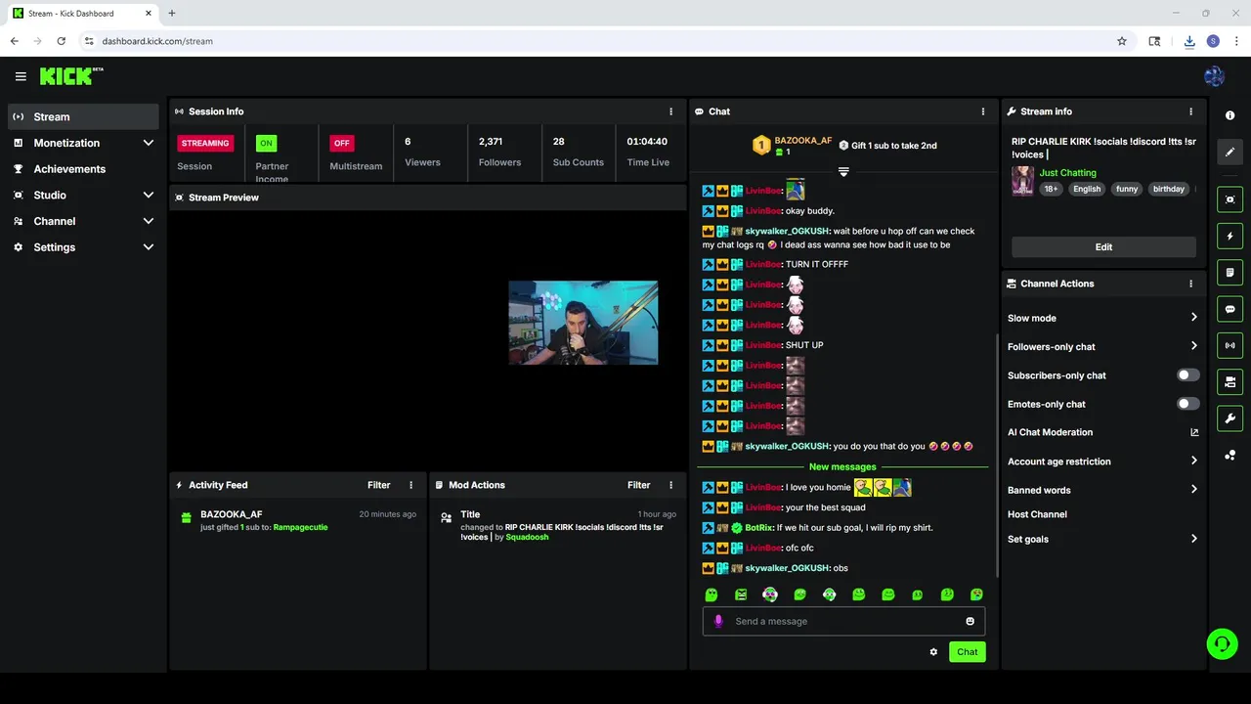
Task: Select Stream in the sidebar
Action: click(x=83, y=116)
